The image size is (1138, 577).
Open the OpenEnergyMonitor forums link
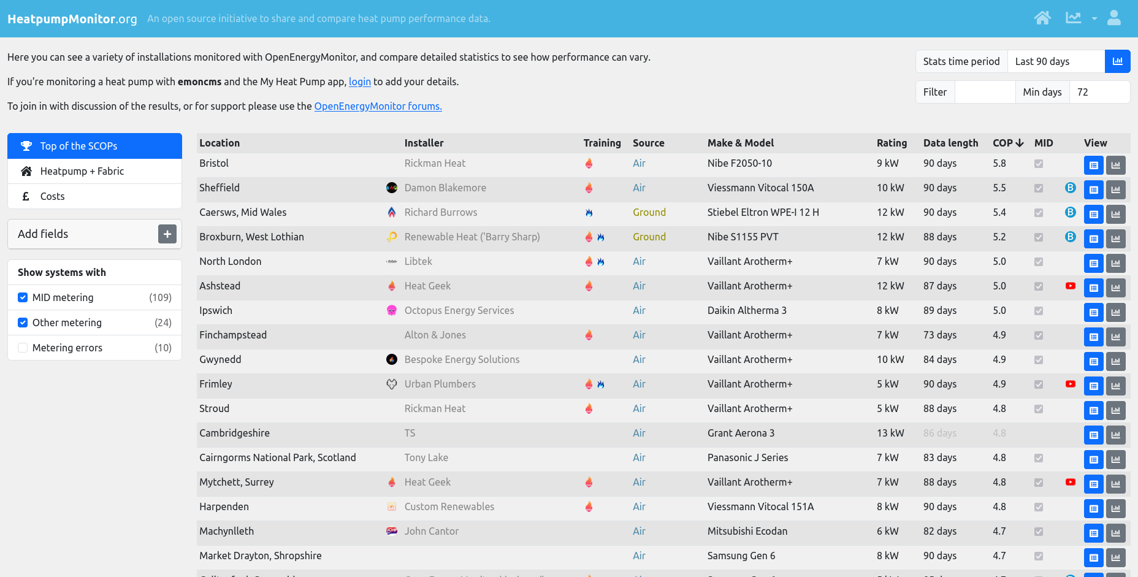[x=378, y=106]
